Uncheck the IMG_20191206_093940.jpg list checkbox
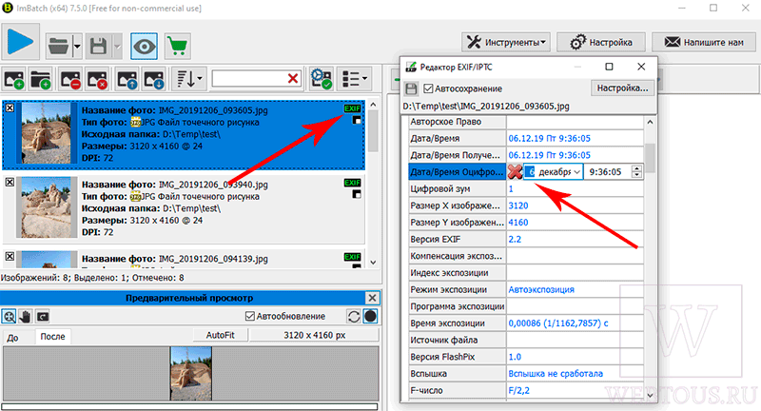 pyautogui.click(x=10, y=182)
